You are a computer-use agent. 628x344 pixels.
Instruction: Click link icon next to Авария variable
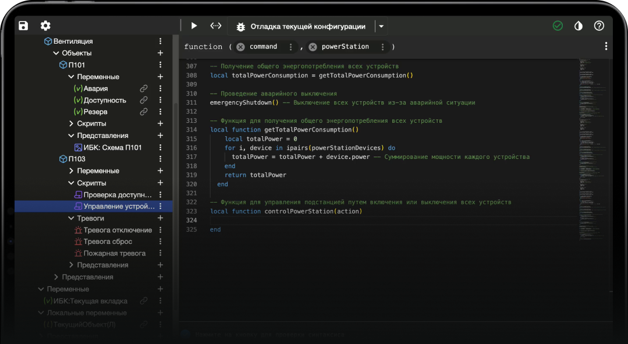[x=143, y=88]
